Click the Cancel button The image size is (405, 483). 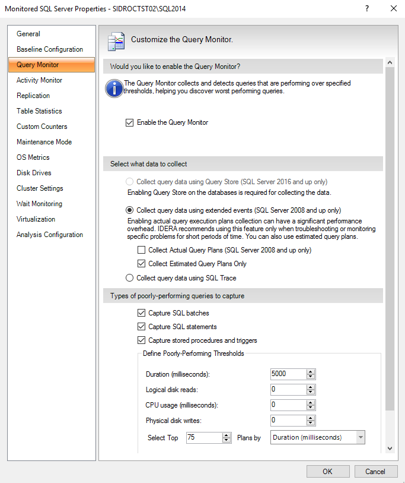pos(375,471)
